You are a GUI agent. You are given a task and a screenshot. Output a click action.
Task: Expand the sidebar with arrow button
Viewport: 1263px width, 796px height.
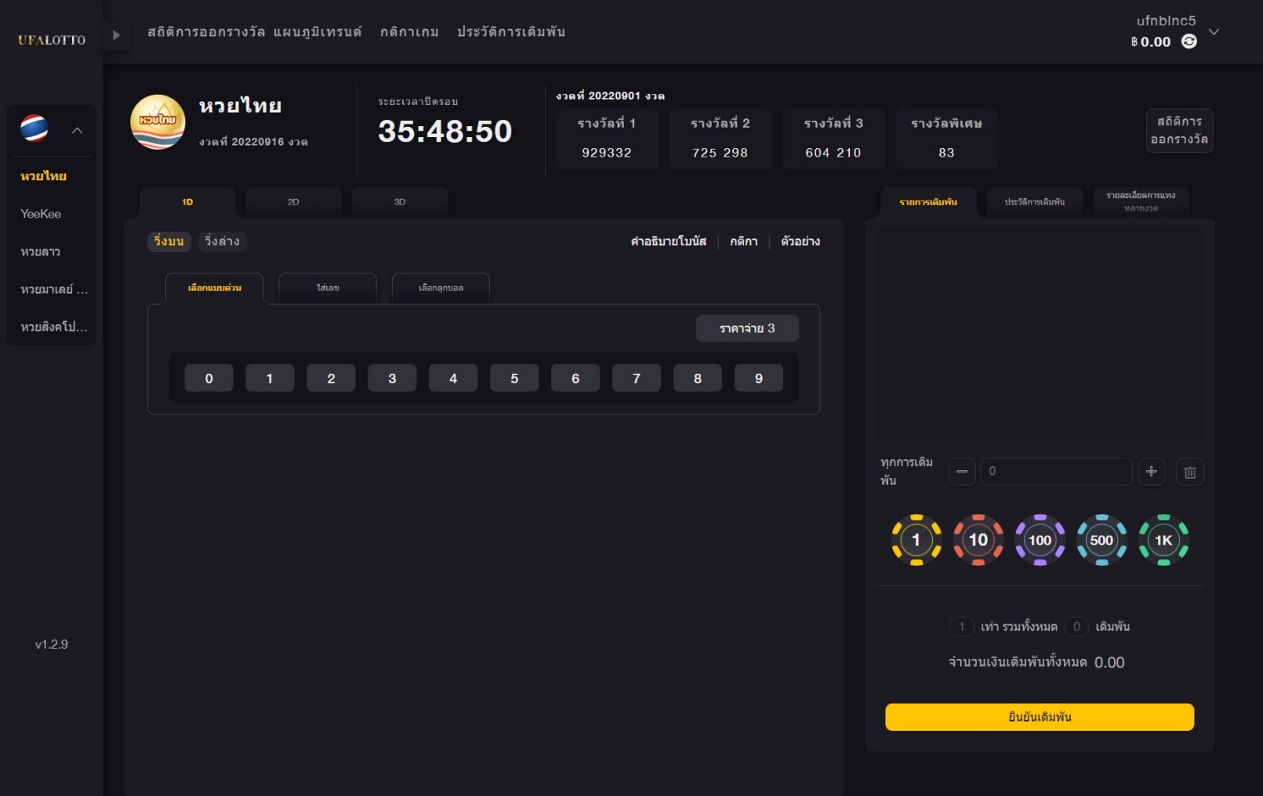pos(116,35)
